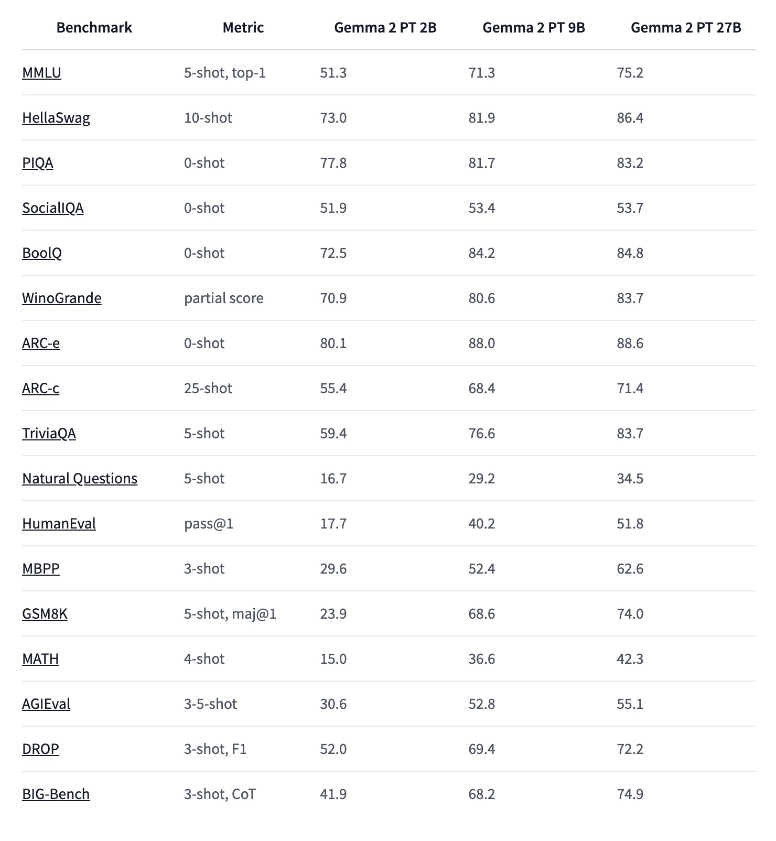Click the HumanEval link

point(59,523)
